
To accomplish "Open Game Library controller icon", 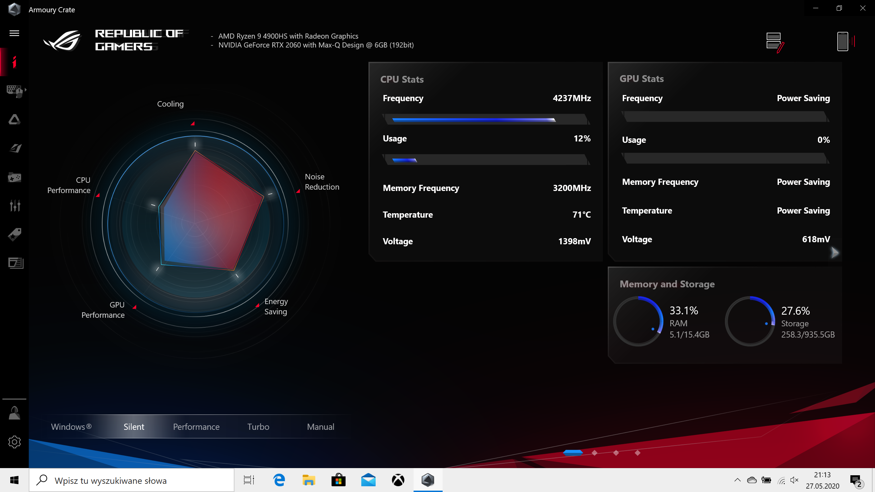I will pos(14,177).
